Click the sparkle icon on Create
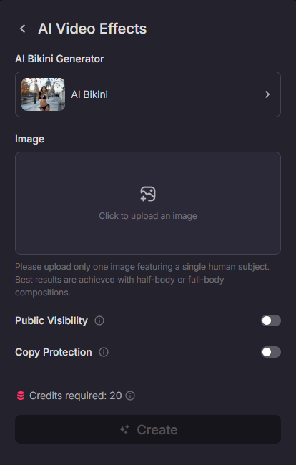The width and height of the screenshot is (296, 465). (x=124, y=429)
